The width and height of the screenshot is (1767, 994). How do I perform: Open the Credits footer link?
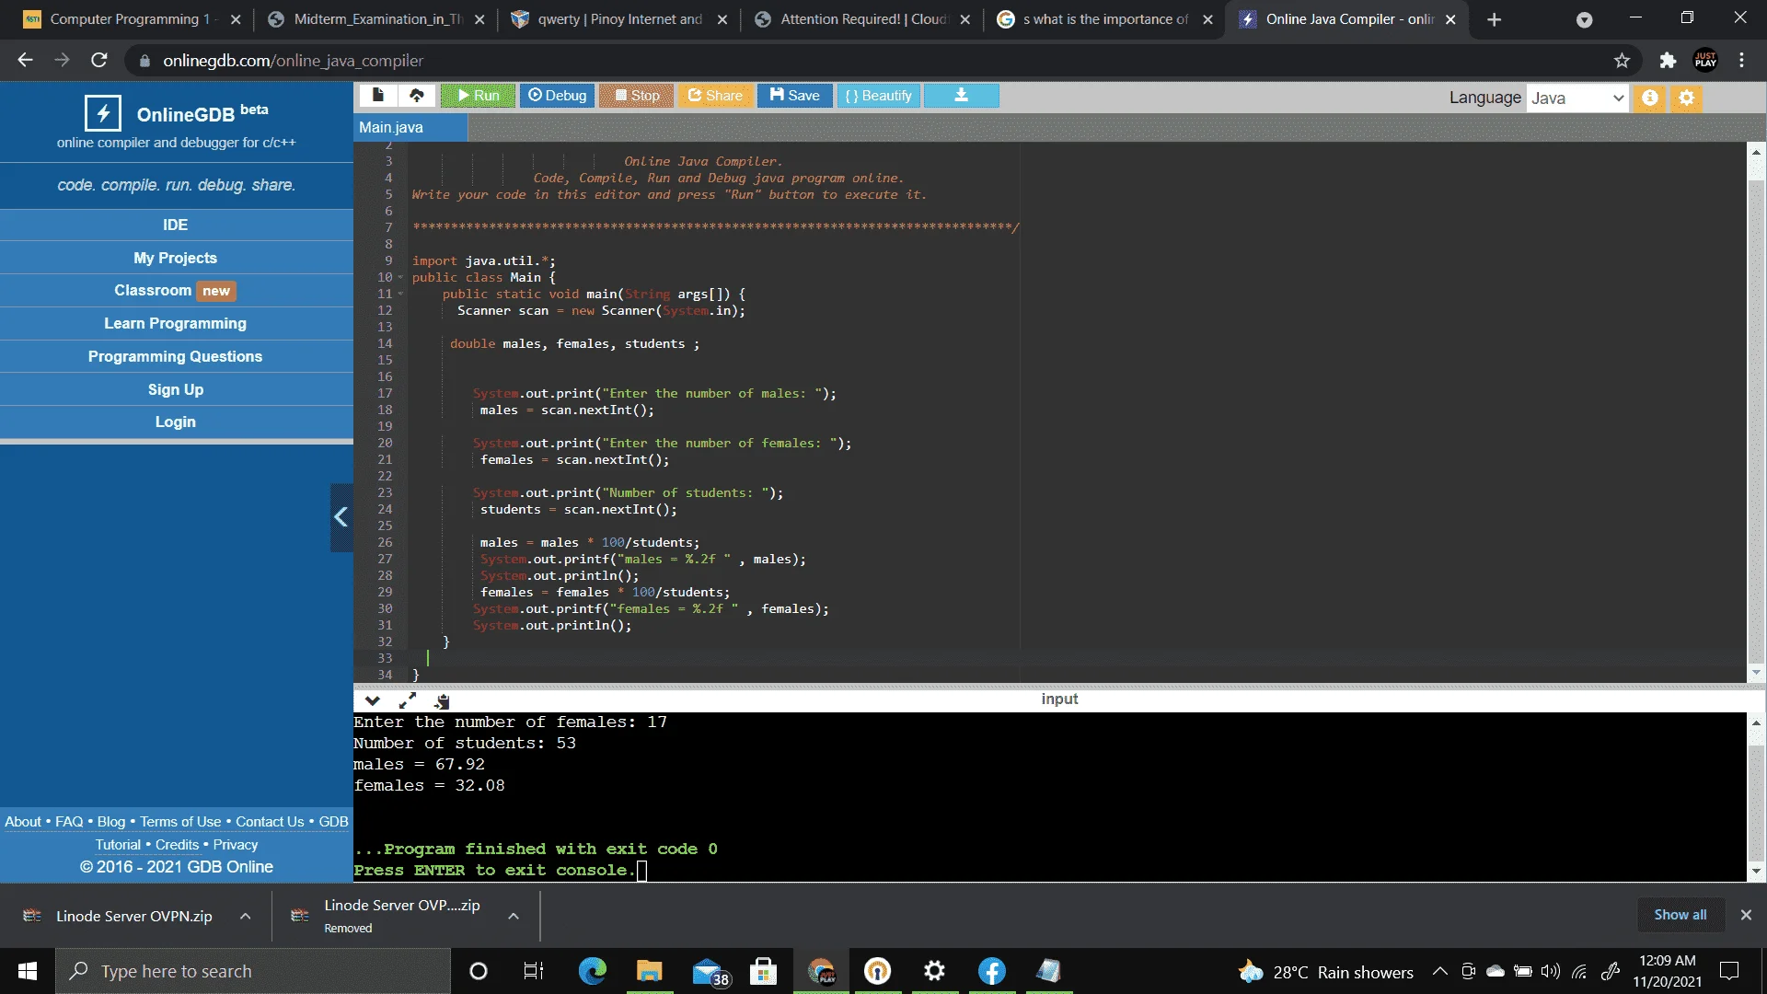pyautogui.click(x=177, y=844)
